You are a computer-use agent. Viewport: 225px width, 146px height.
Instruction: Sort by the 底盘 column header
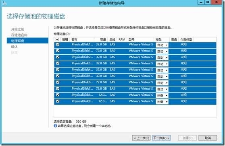174,39
